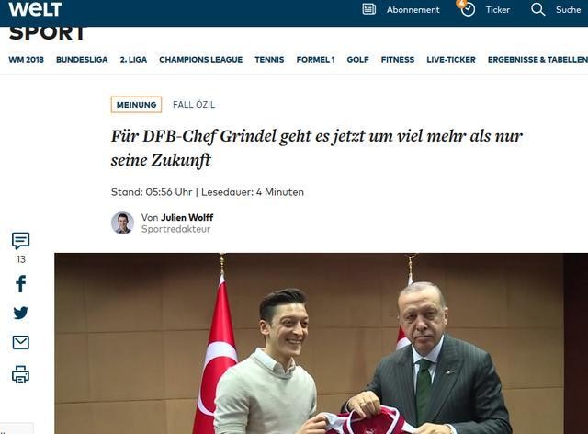Navigate to Formel 1 section
Image resolution: width=588 pixels, height=434 pixels.
pos(315,60)
